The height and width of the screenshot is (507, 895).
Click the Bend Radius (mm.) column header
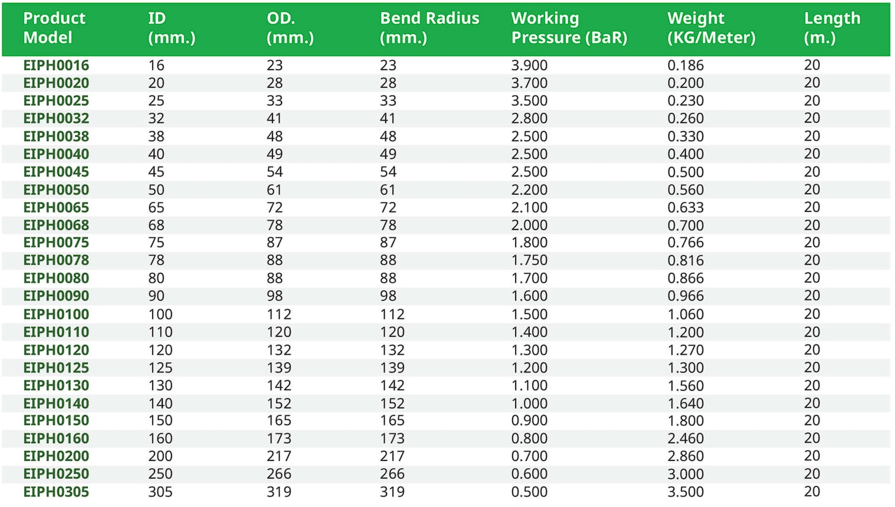pyautogui.click(x=429, y=28)
